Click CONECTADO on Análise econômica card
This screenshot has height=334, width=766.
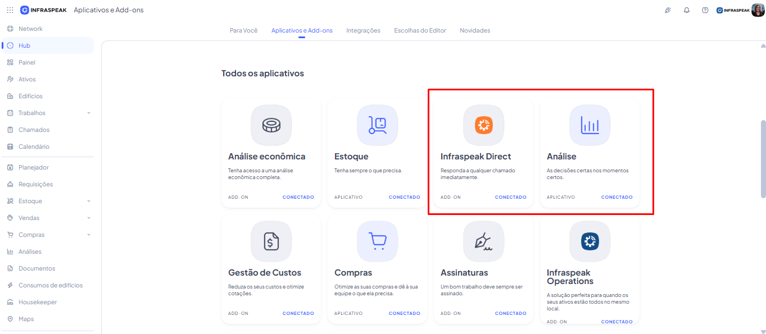coord(298,197)
